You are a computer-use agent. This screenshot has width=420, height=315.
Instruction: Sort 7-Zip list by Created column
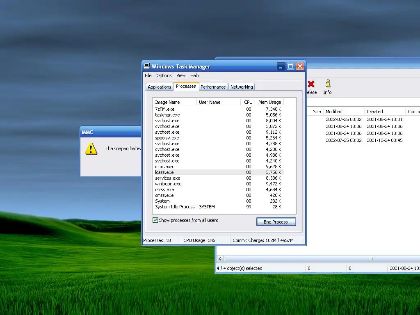(385, 112)
